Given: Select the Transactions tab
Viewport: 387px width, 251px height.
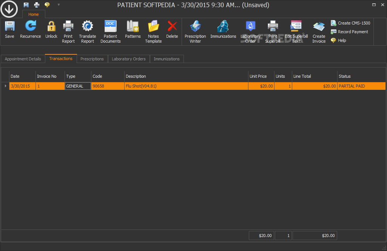Looking at the screenshot, I should tap(61, 59).
